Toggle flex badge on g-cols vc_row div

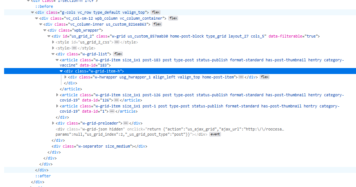click(156, 12)
